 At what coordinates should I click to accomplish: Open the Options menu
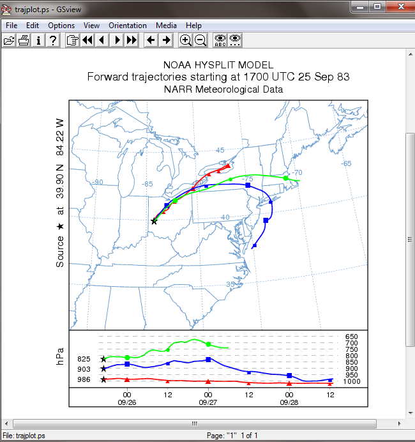point(61,26)
